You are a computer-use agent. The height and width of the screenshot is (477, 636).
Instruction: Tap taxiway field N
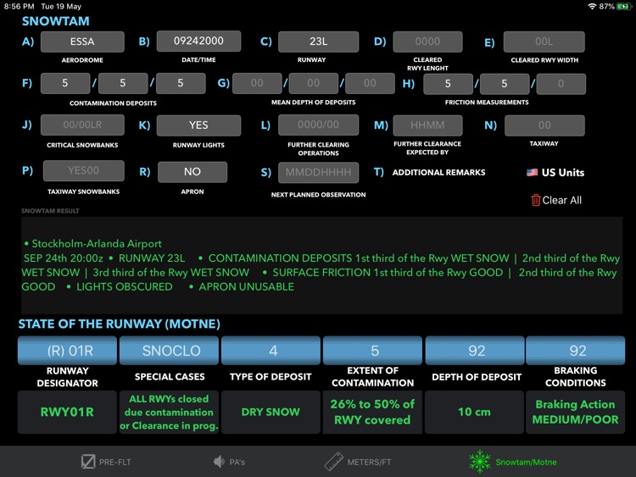pyautogui.click(x=544, y=125)
